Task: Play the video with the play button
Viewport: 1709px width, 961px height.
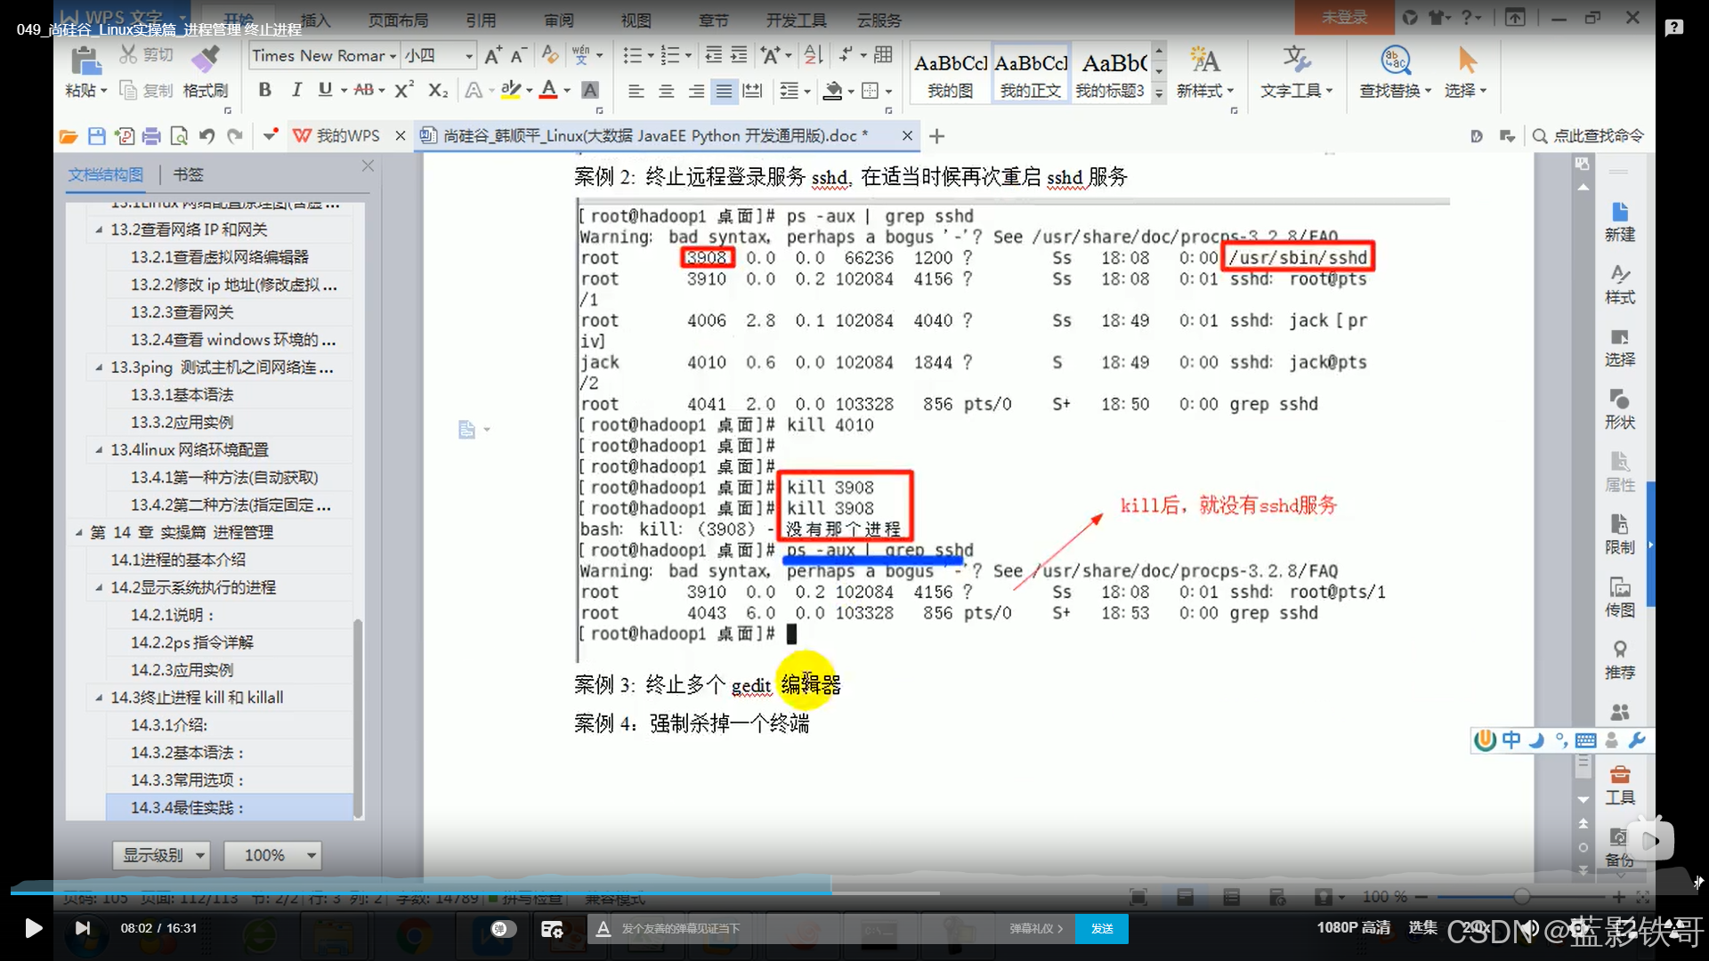Action: [33, 928]
